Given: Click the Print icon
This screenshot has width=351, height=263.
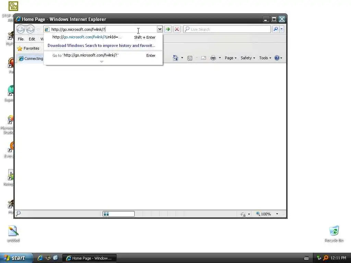Looking at the screenshot, I should tap(213, 58).
